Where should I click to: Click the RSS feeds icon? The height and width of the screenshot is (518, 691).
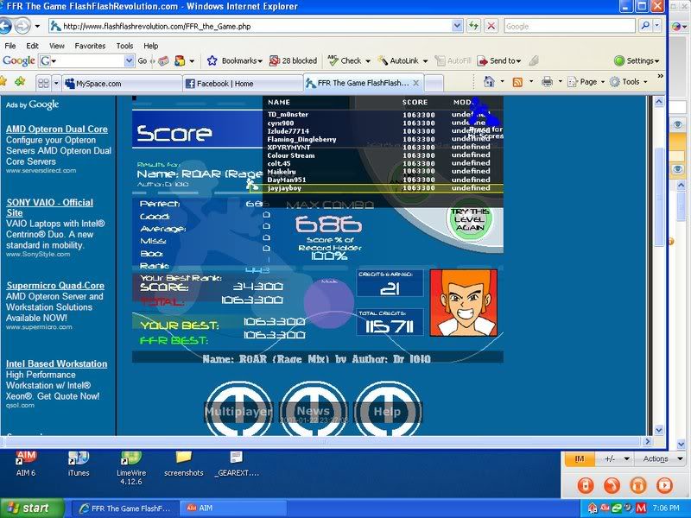point(517,82)
